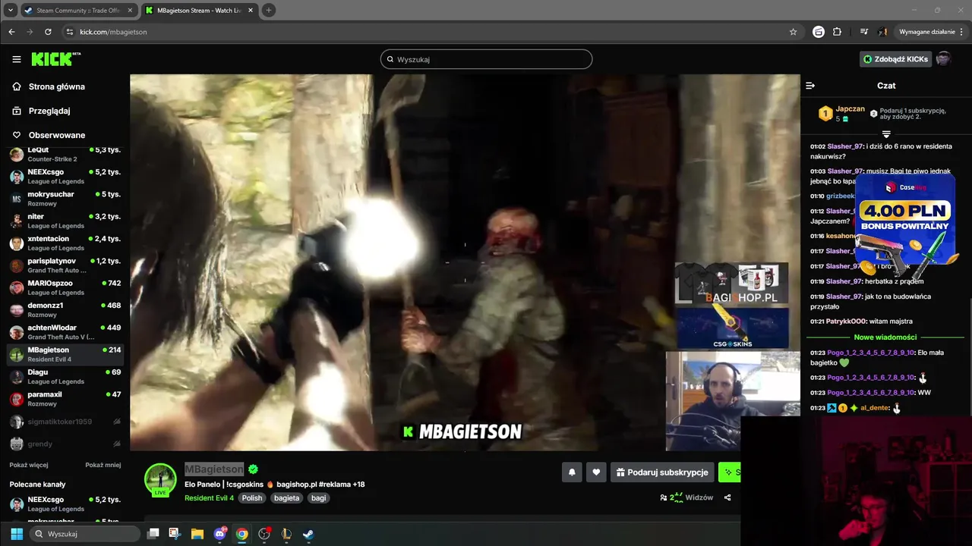The height and width of the screenshot is (546, 972).
Task: Open Diagu channel in sidebar
Action: point(65,376)
